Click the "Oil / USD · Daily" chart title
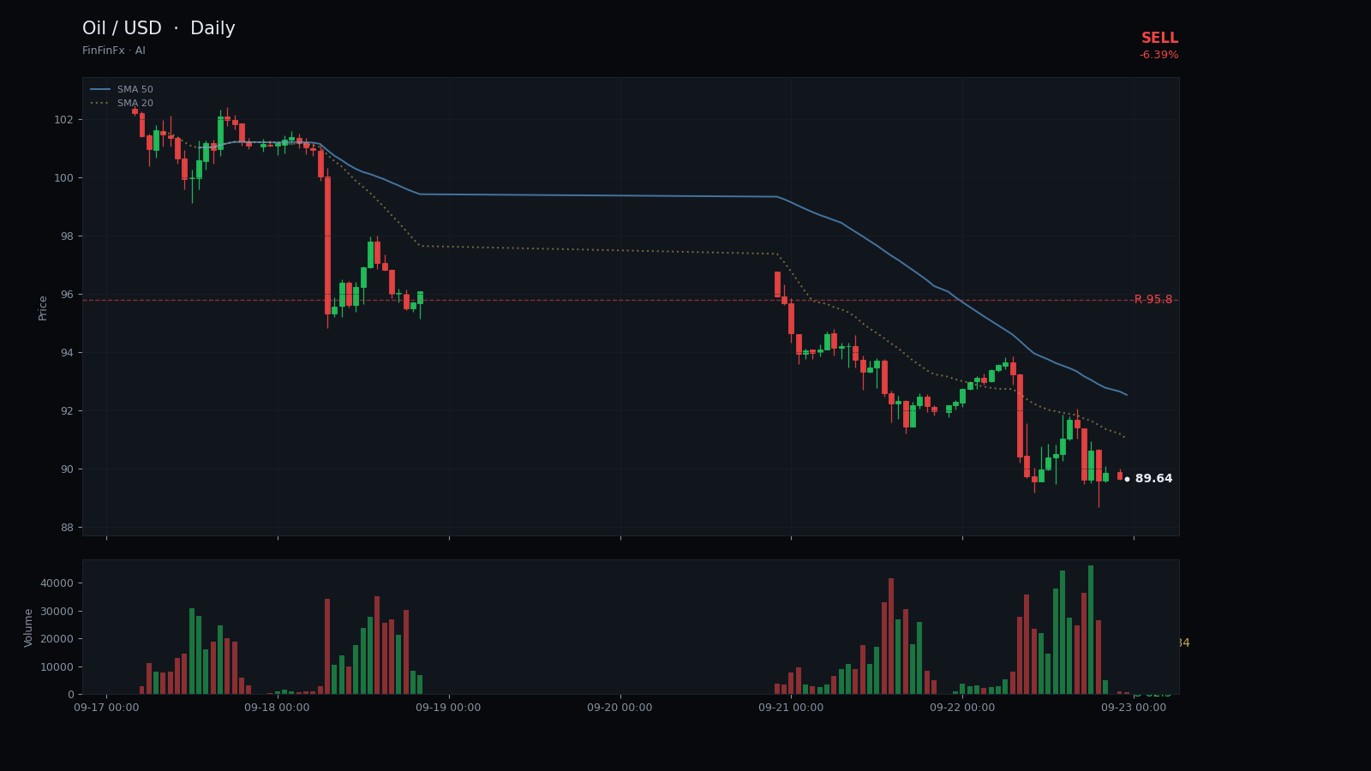 coord(159,29)
